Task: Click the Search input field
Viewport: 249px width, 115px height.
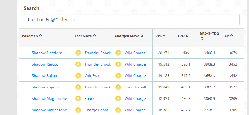Action: coord(132,19)
